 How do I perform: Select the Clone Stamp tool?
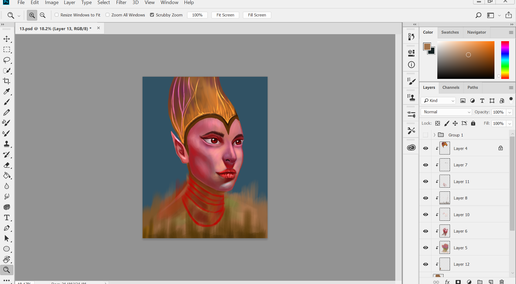pos(7,144)
